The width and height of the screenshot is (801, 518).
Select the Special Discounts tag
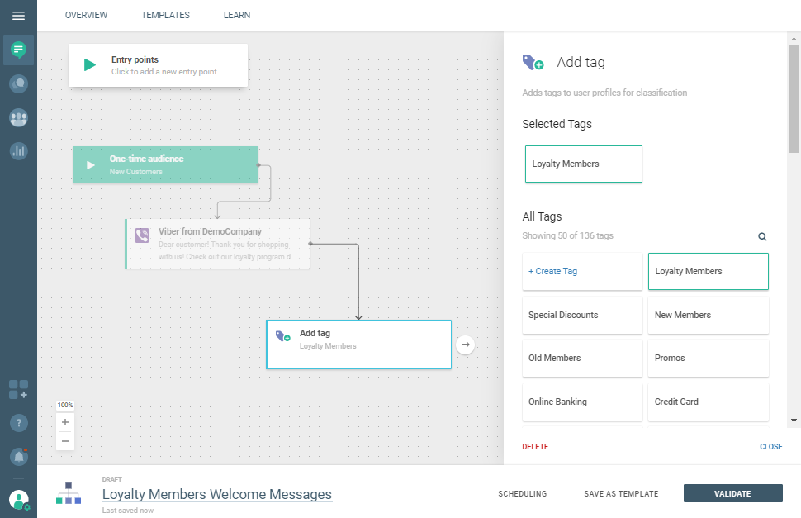(x=582, y=315)
